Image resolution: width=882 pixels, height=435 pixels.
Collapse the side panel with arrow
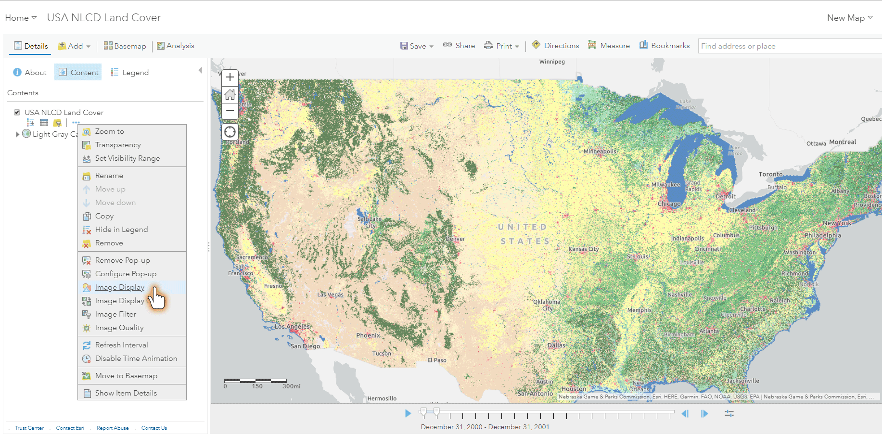tap(200, 71)
